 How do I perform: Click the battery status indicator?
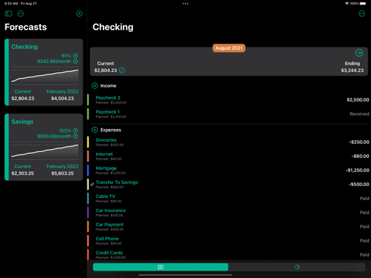tap(363, 3)
